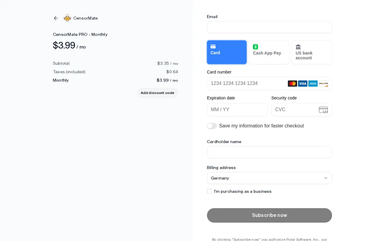Click the Subtotal label

tap(61, 63)
